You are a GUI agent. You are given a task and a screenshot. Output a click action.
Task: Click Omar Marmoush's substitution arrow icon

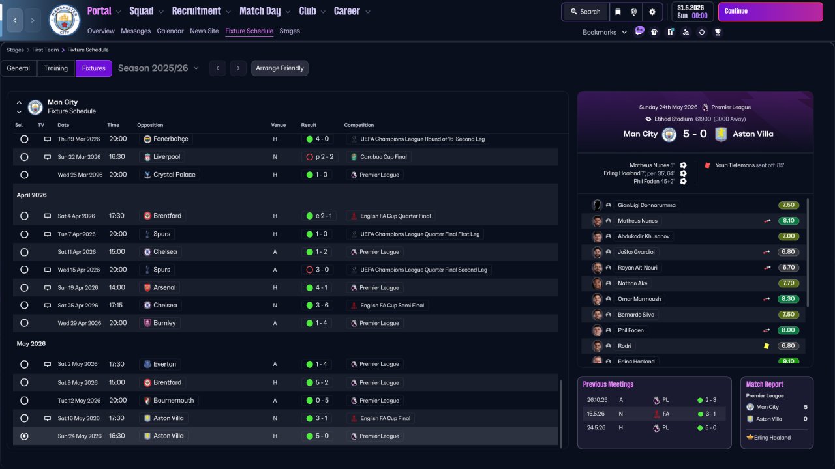click(x=767, y=299)
